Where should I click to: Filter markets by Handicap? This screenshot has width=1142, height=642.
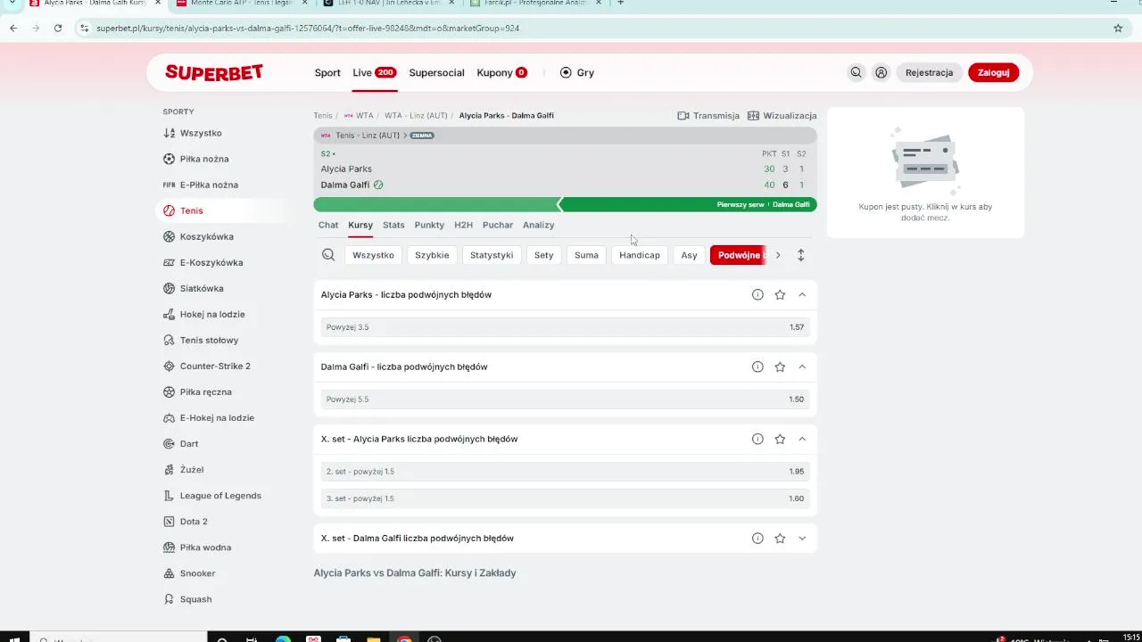(x=640, y=255)
